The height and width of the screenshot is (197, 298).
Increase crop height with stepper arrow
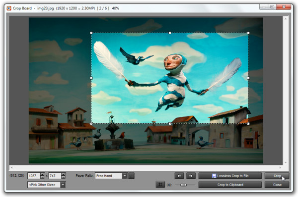[x=64, y=174]
